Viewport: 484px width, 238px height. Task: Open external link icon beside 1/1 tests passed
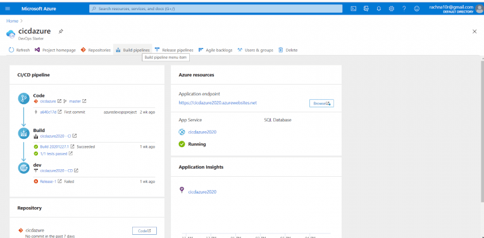[x=71, y=153]
